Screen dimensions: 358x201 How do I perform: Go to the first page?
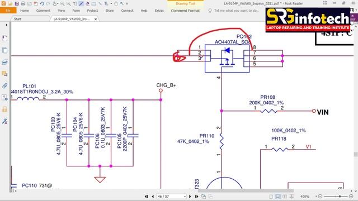147,197
